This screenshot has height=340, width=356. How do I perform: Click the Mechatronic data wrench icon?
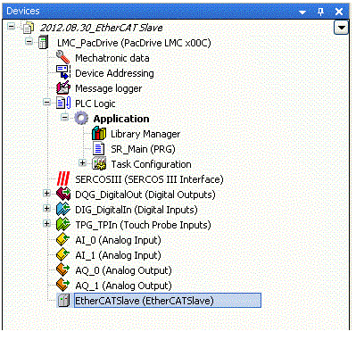[x=62, y=57]
